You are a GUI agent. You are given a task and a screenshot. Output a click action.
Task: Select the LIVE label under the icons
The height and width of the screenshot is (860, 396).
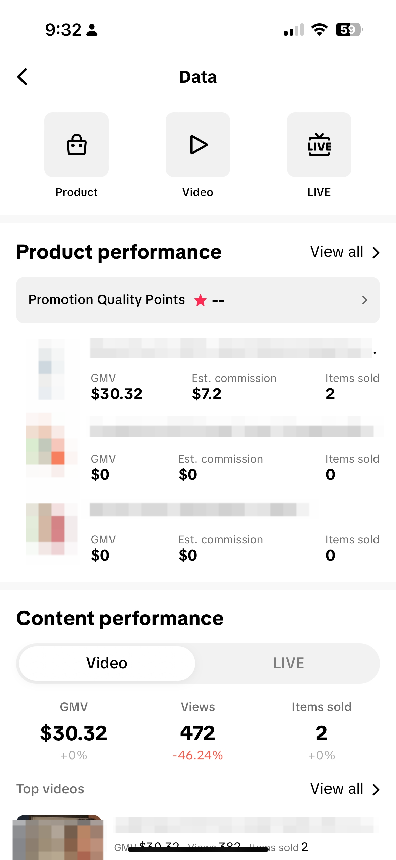[319, 192]
